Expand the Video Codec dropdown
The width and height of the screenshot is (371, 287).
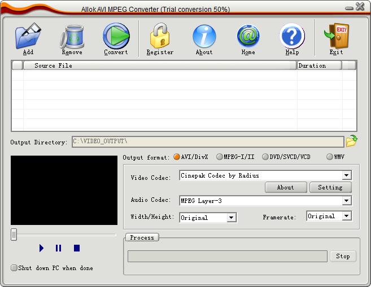point(346,176)
